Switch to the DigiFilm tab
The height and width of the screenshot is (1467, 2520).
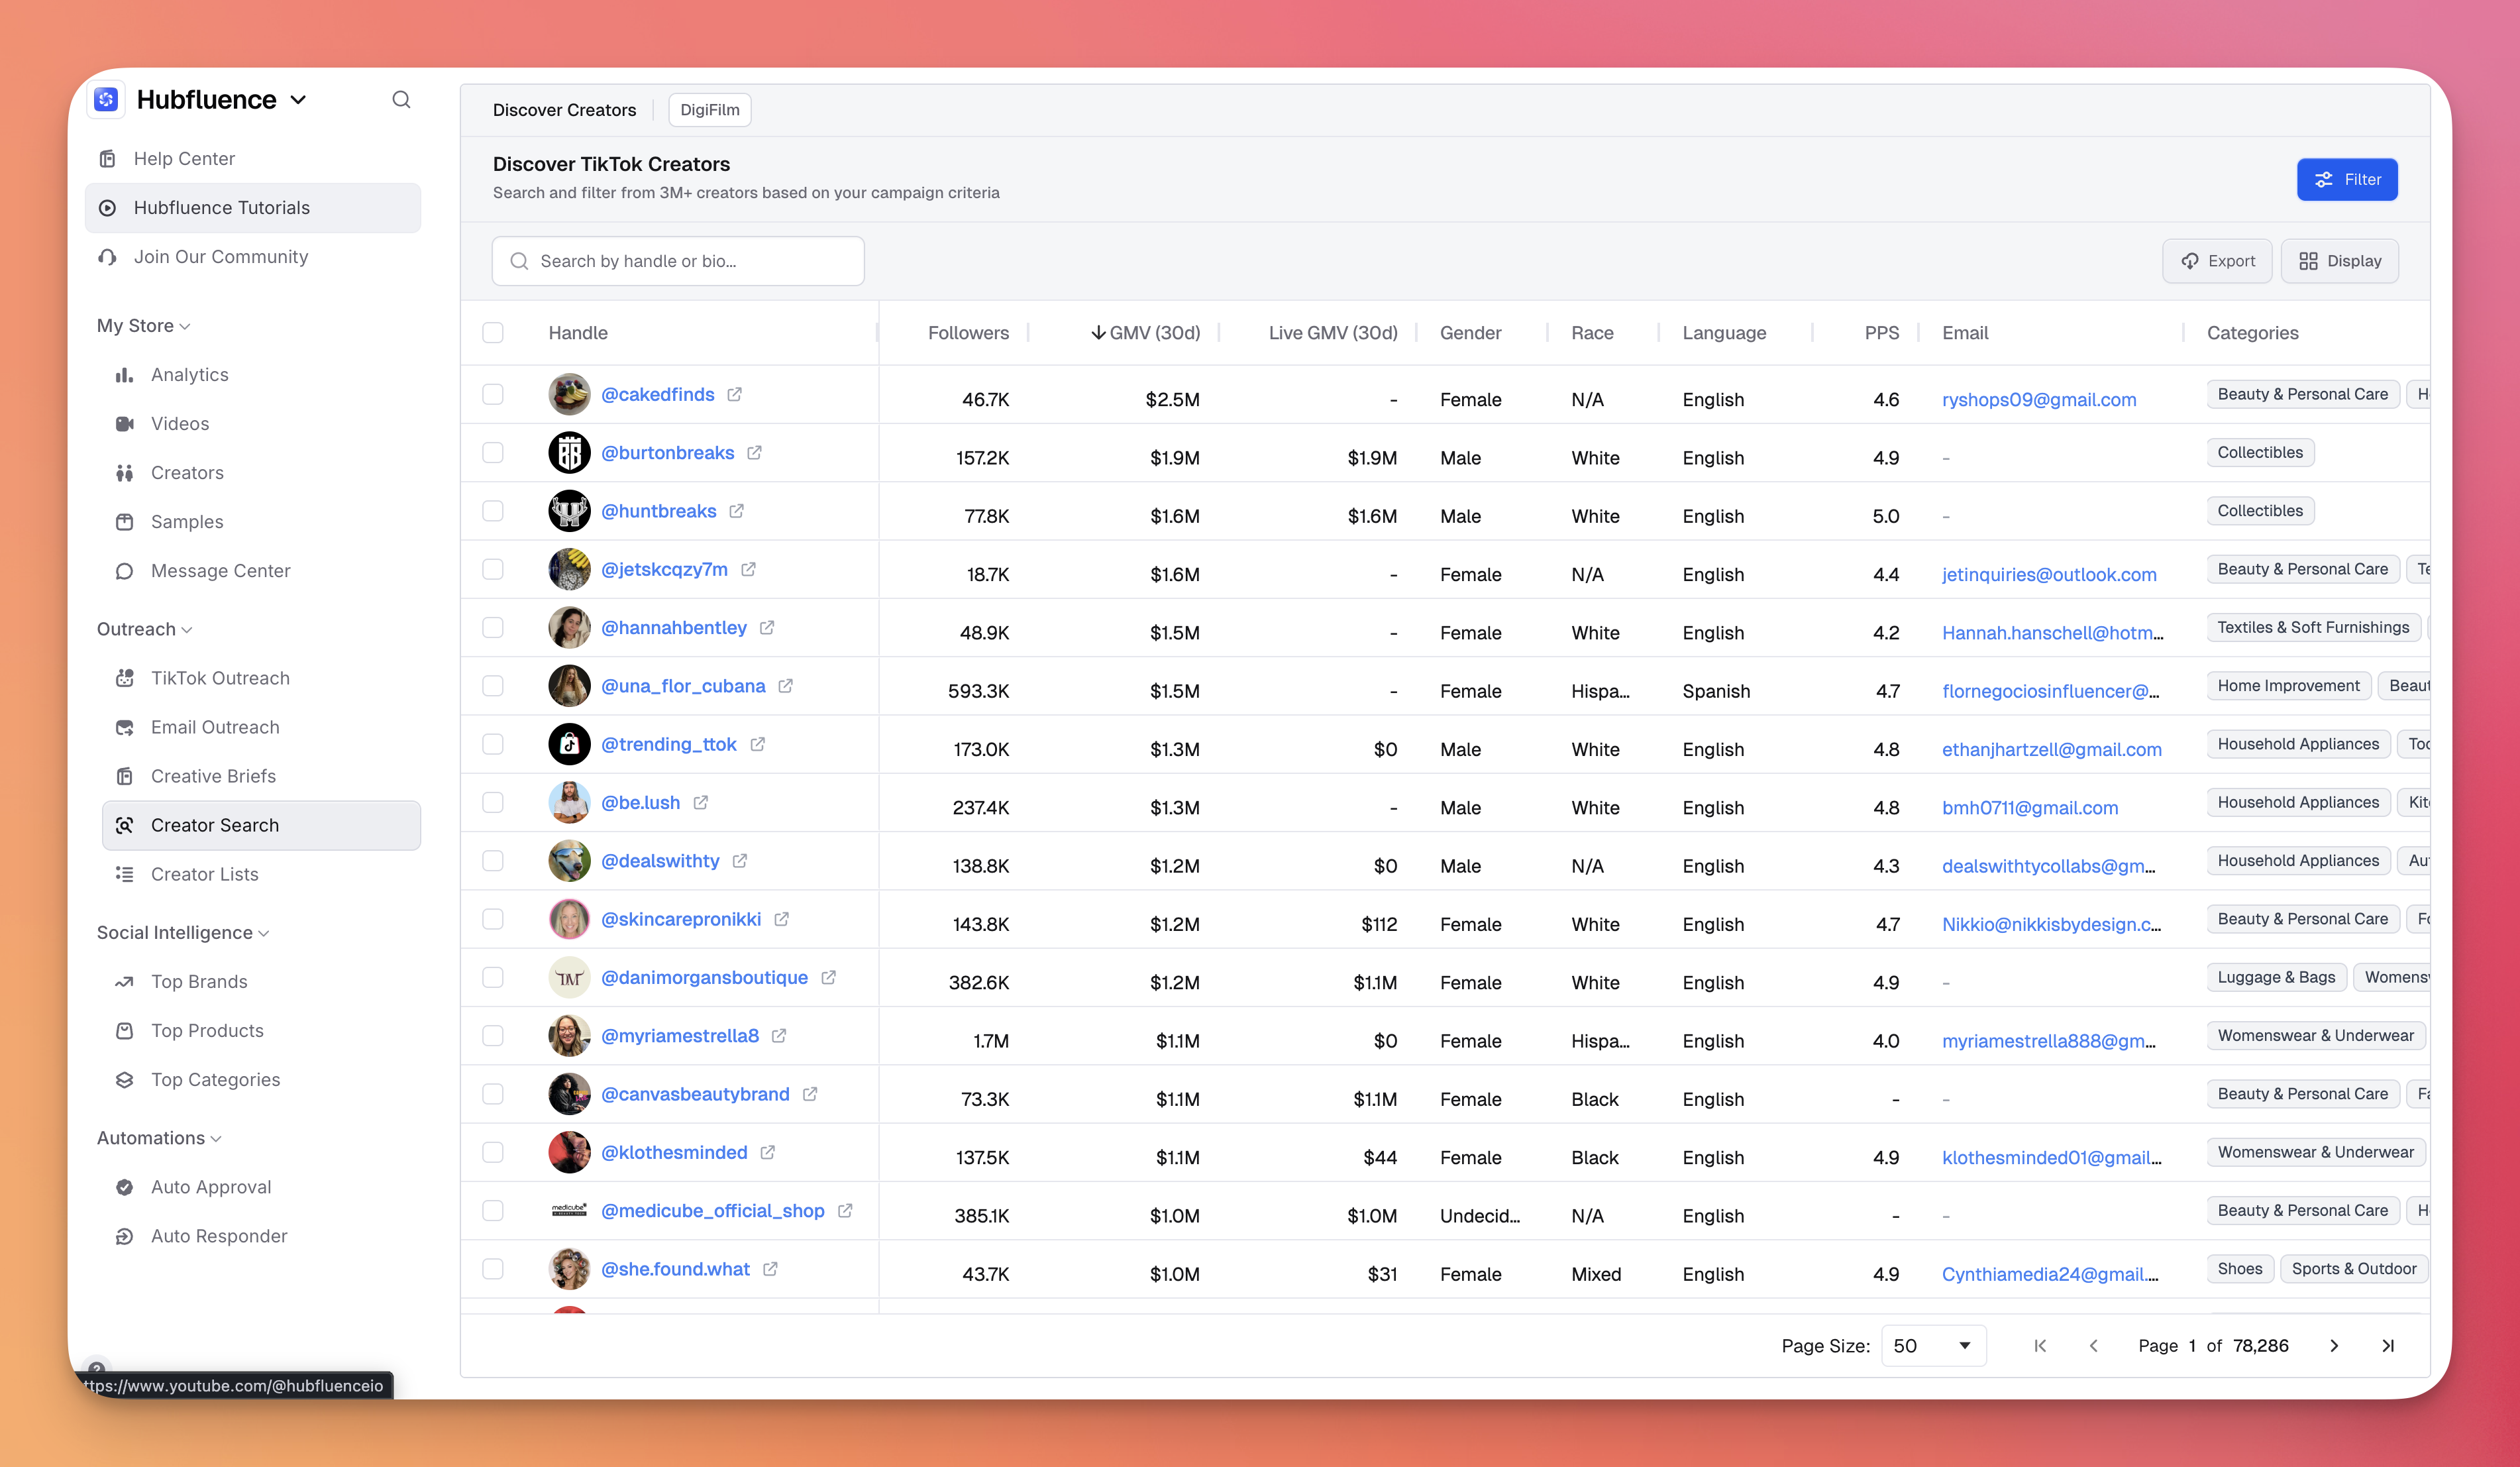tap(709, 110)
